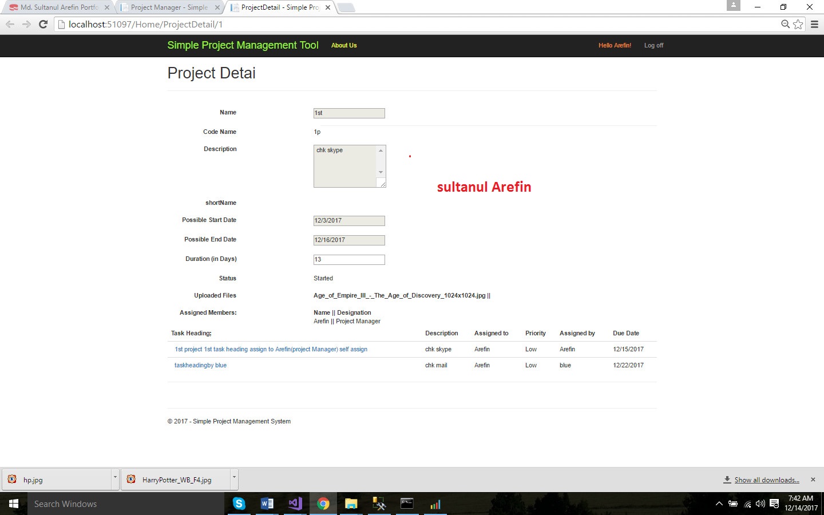Open File Explorer from the taskbar

click(351, 504)
